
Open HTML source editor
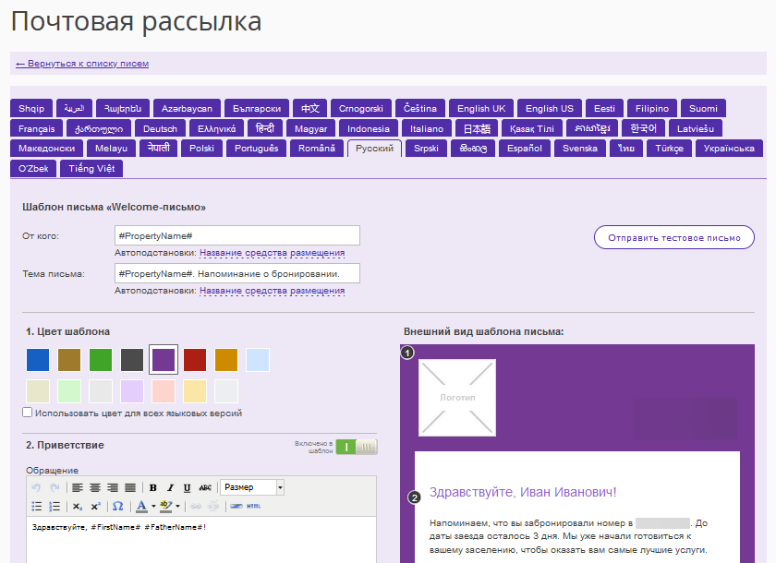point(253,506)
